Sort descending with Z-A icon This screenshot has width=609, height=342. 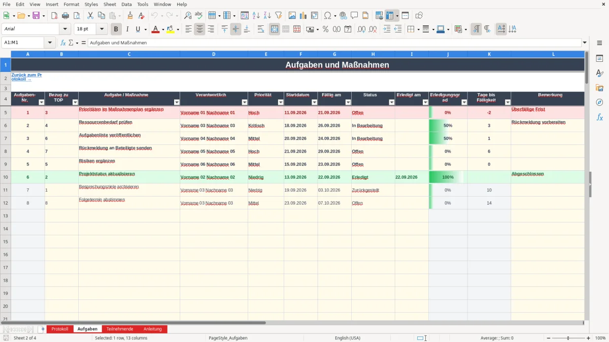(x=267, y=16)
